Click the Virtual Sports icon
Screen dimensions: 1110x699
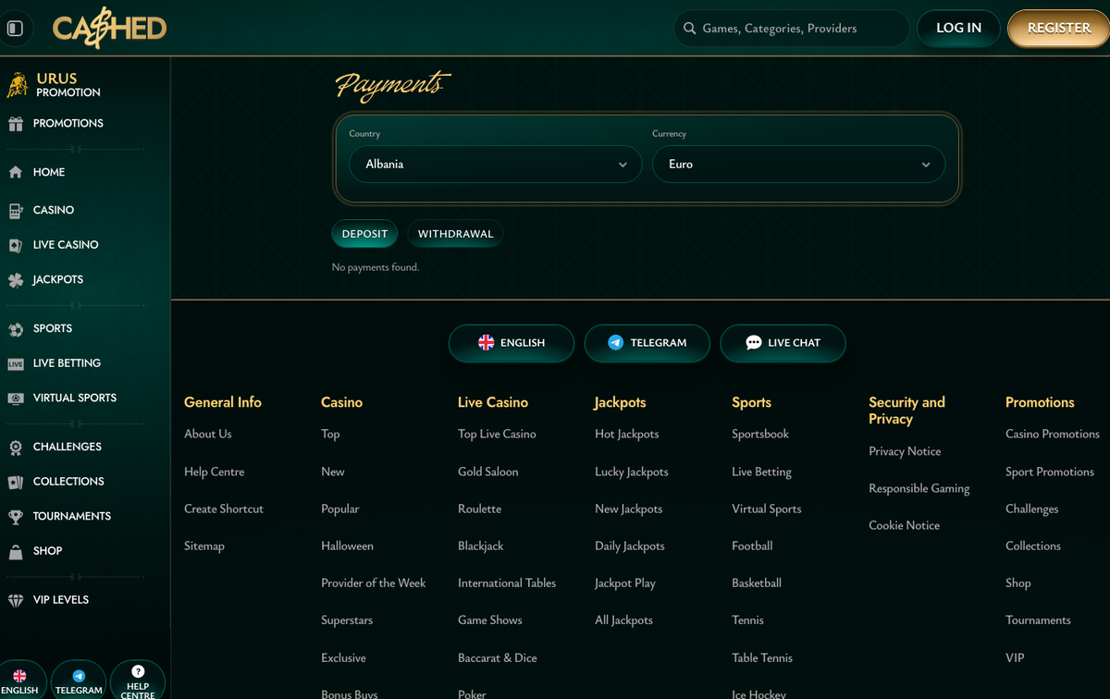pos(16,399)
